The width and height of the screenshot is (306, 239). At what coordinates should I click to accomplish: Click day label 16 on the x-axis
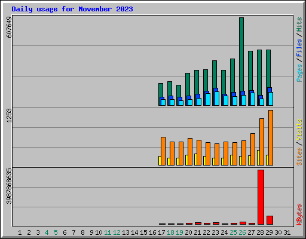152,232
